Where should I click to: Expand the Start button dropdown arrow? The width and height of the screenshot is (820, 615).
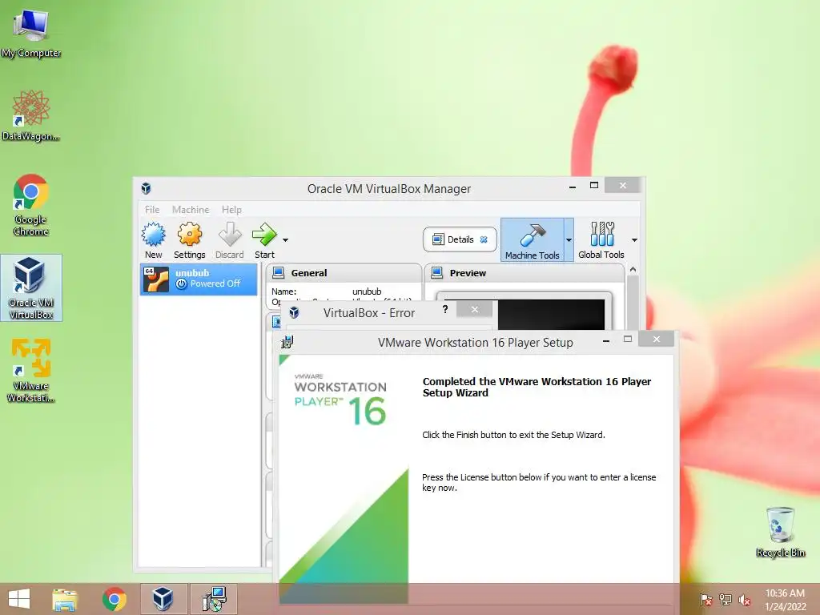pos(286,240)
